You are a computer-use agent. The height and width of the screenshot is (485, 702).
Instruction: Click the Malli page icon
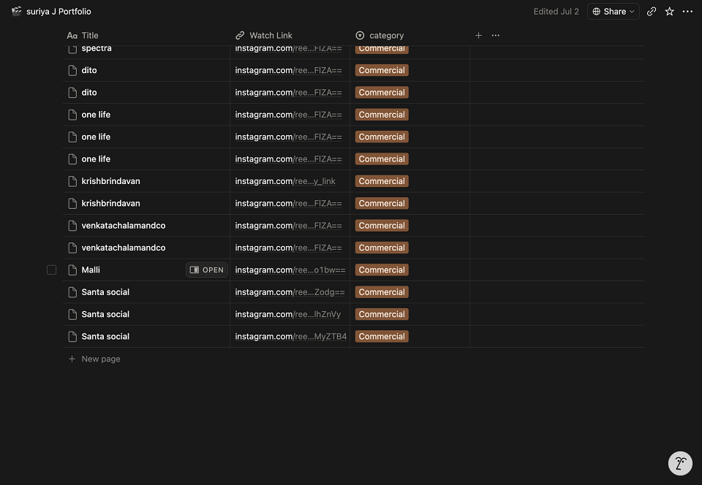pyautogui.click(x=72, y=270)
